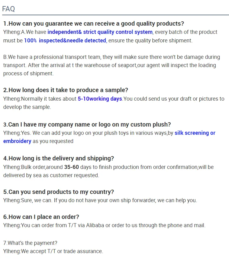The width and height of the screenshot is (229, 261).
Task: Select the question "What's the payment?"
Action: tap(30, 243)
